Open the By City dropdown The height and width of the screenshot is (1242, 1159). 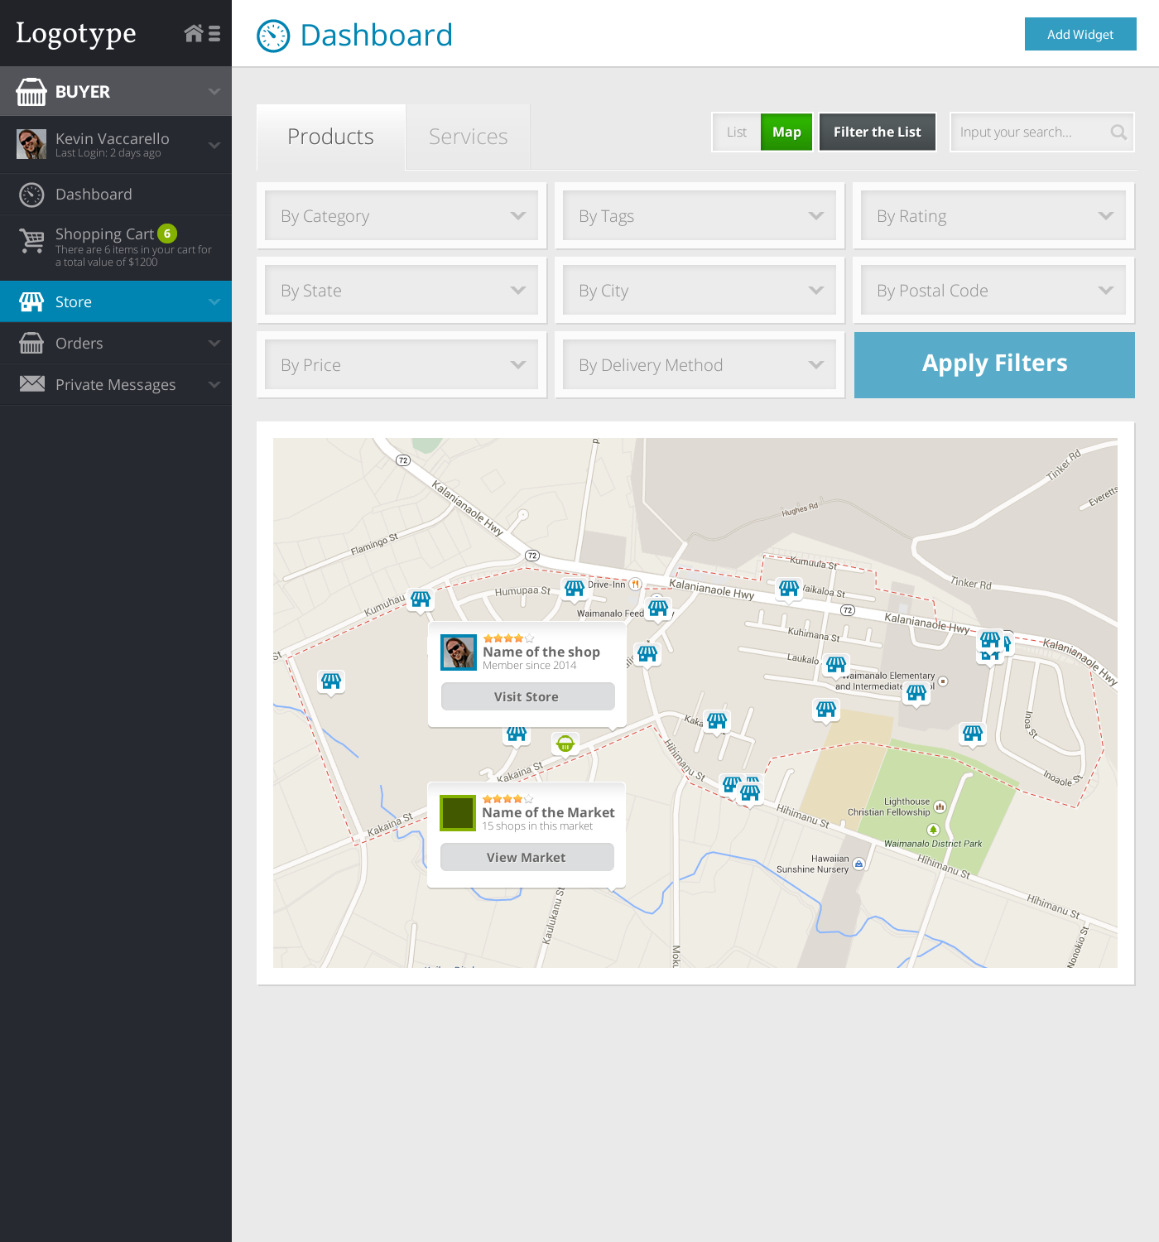(700, 290)
